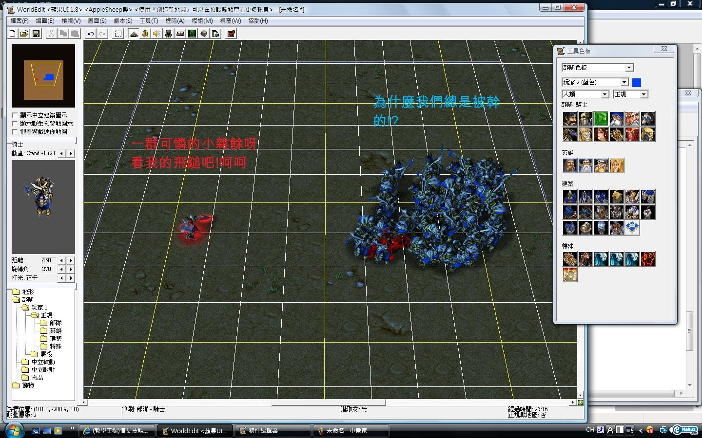Open the Object manager cube icon

(204, 34)
